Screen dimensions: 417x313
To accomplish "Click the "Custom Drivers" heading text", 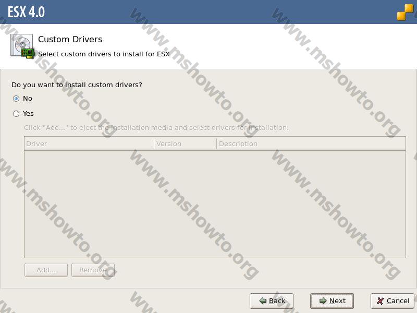I will 70,40.
